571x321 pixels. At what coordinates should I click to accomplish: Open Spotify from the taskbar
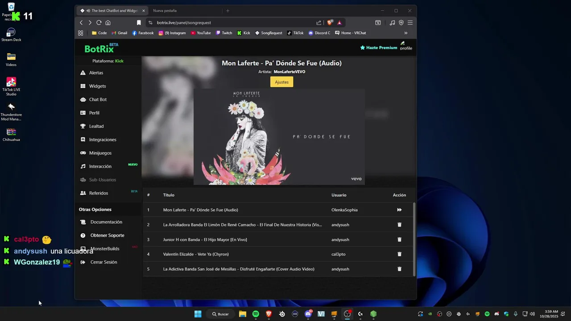coord(256,314)
